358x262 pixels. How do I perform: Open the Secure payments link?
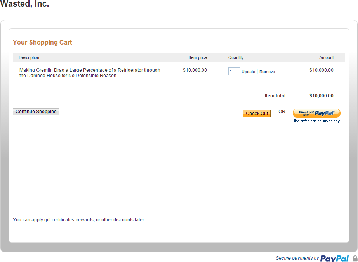(294, 258)
